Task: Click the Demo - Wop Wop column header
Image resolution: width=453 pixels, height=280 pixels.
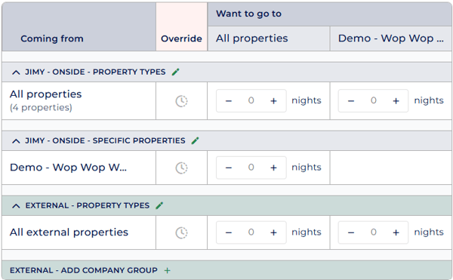Action: tap(391, 38)
